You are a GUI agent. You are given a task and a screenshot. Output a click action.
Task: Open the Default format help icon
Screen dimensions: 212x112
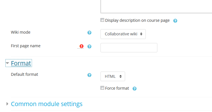(x=89, y=75)
